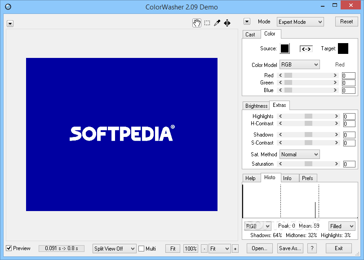The image size is (364, 260).
Task: Open the Sat. Method dropdown
Action: pyautogui.click(x=299, y=154)
